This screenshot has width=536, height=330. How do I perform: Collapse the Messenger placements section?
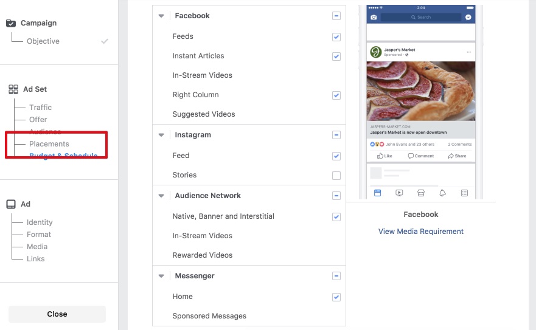coord(161,276)
